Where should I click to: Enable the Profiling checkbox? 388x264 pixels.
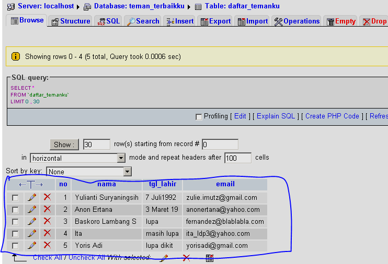coord(199,117)
